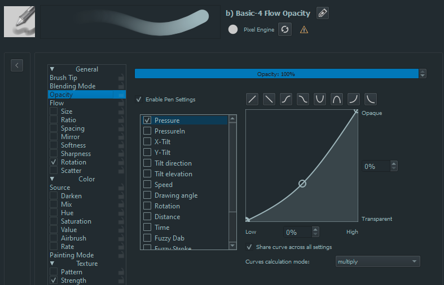Apply the rising J-shaped curve preset

coord(354,99)
